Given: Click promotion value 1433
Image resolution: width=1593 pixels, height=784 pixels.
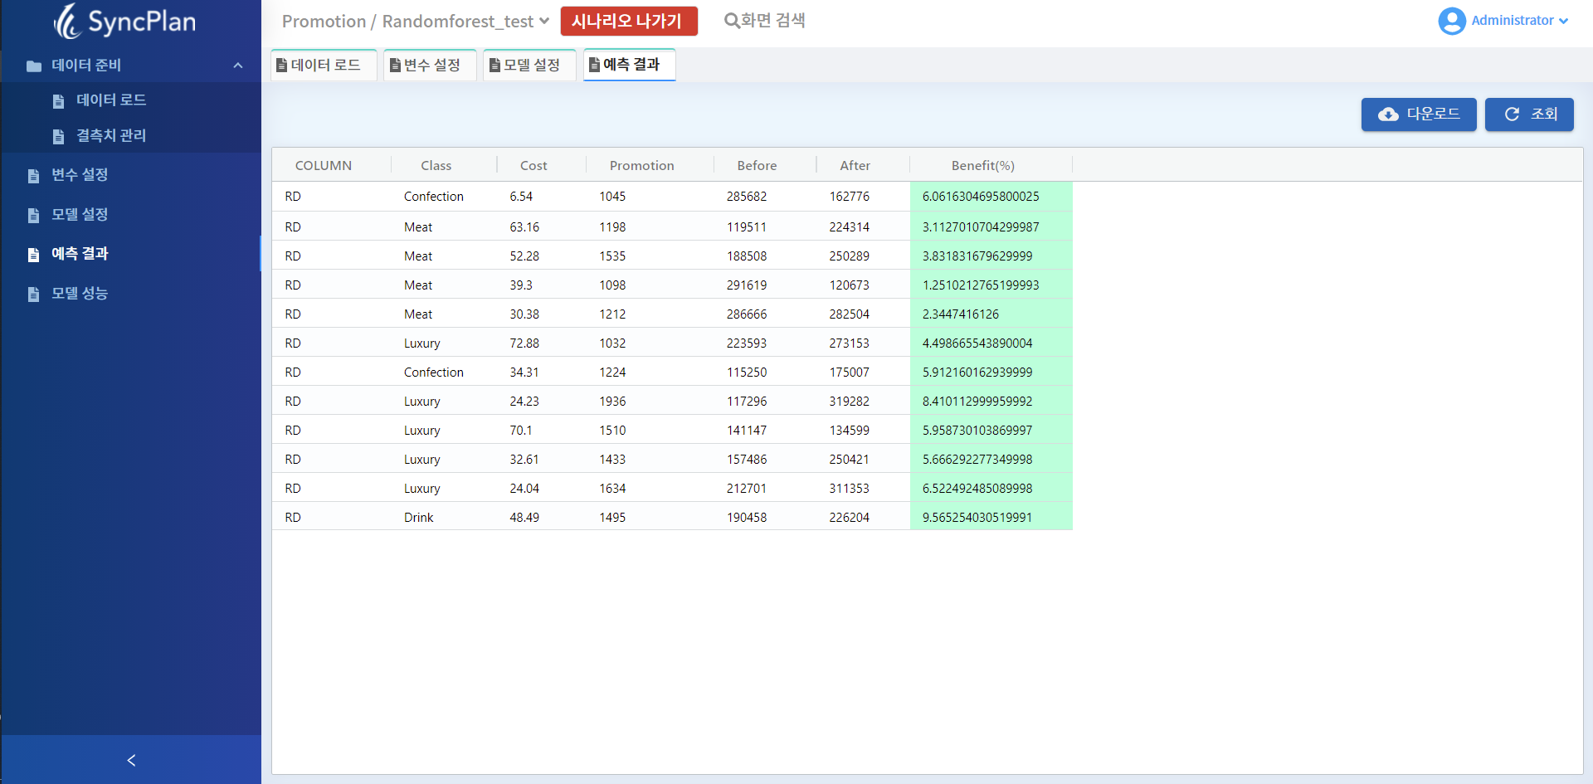Looking at the screenshot, I should click(x=612, y=460).
